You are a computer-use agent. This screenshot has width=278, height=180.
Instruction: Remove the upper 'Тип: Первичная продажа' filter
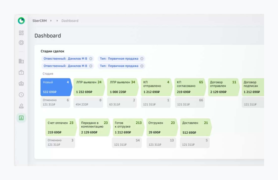point(142,59)
